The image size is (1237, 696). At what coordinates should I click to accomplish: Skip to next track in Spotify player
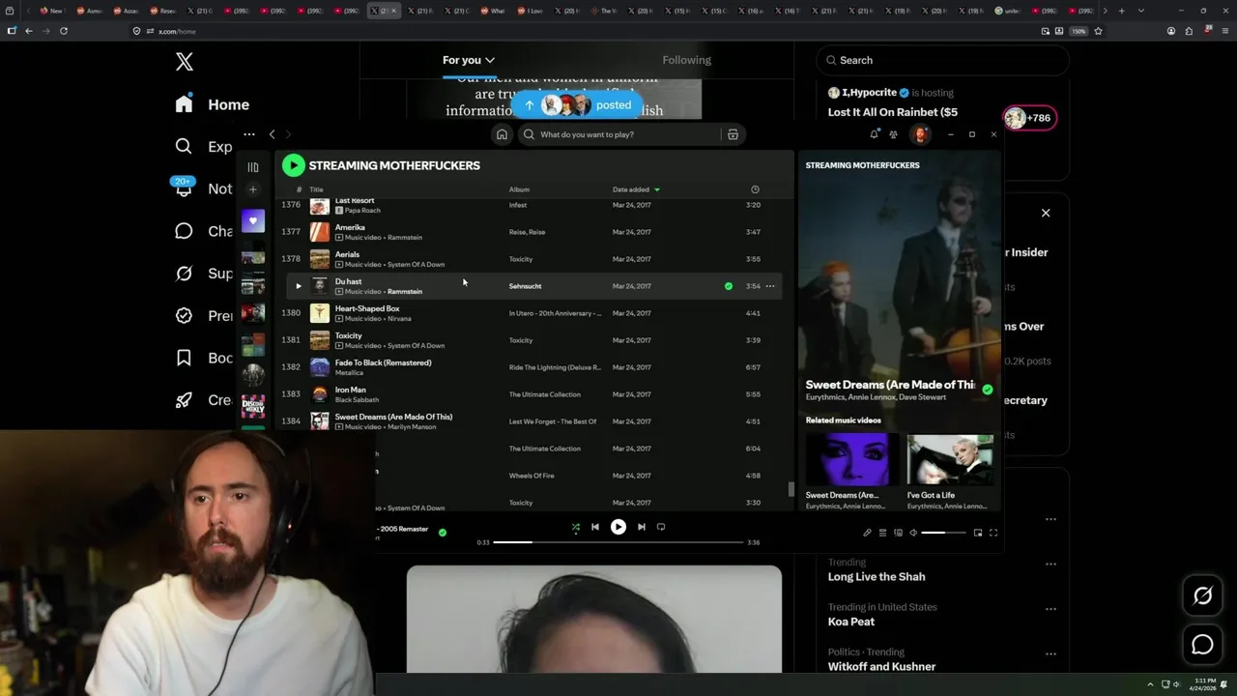(x=641, y=527)
